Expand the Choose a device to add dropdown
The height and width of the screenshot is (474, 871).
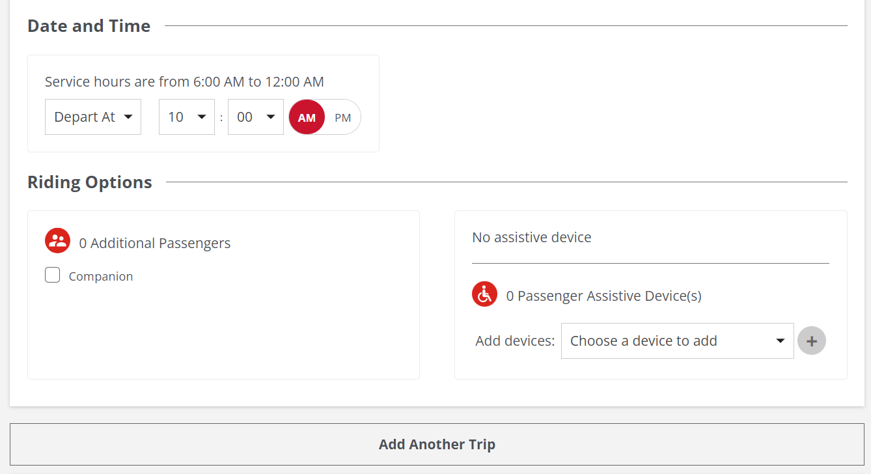click(677, 341)
